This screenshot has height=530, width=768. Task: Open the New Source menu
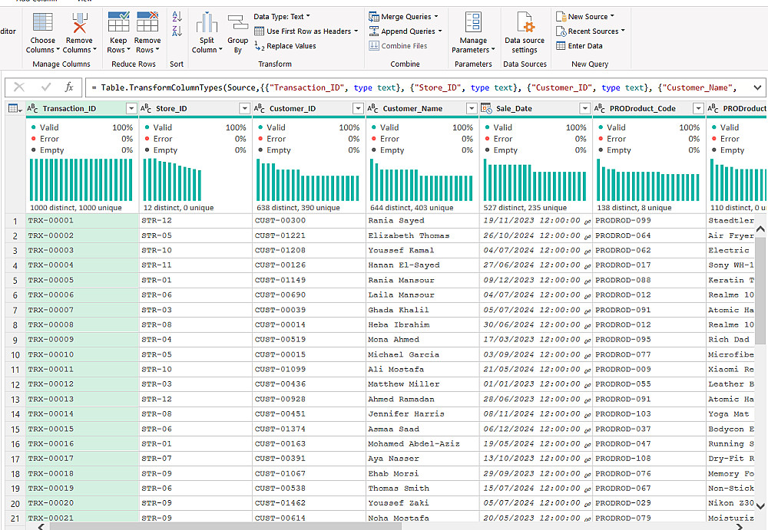coord(584,17)
